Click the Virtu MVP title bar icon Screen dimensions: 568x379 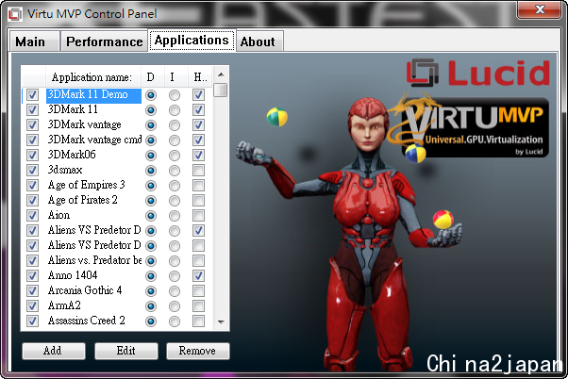[15, 14]
